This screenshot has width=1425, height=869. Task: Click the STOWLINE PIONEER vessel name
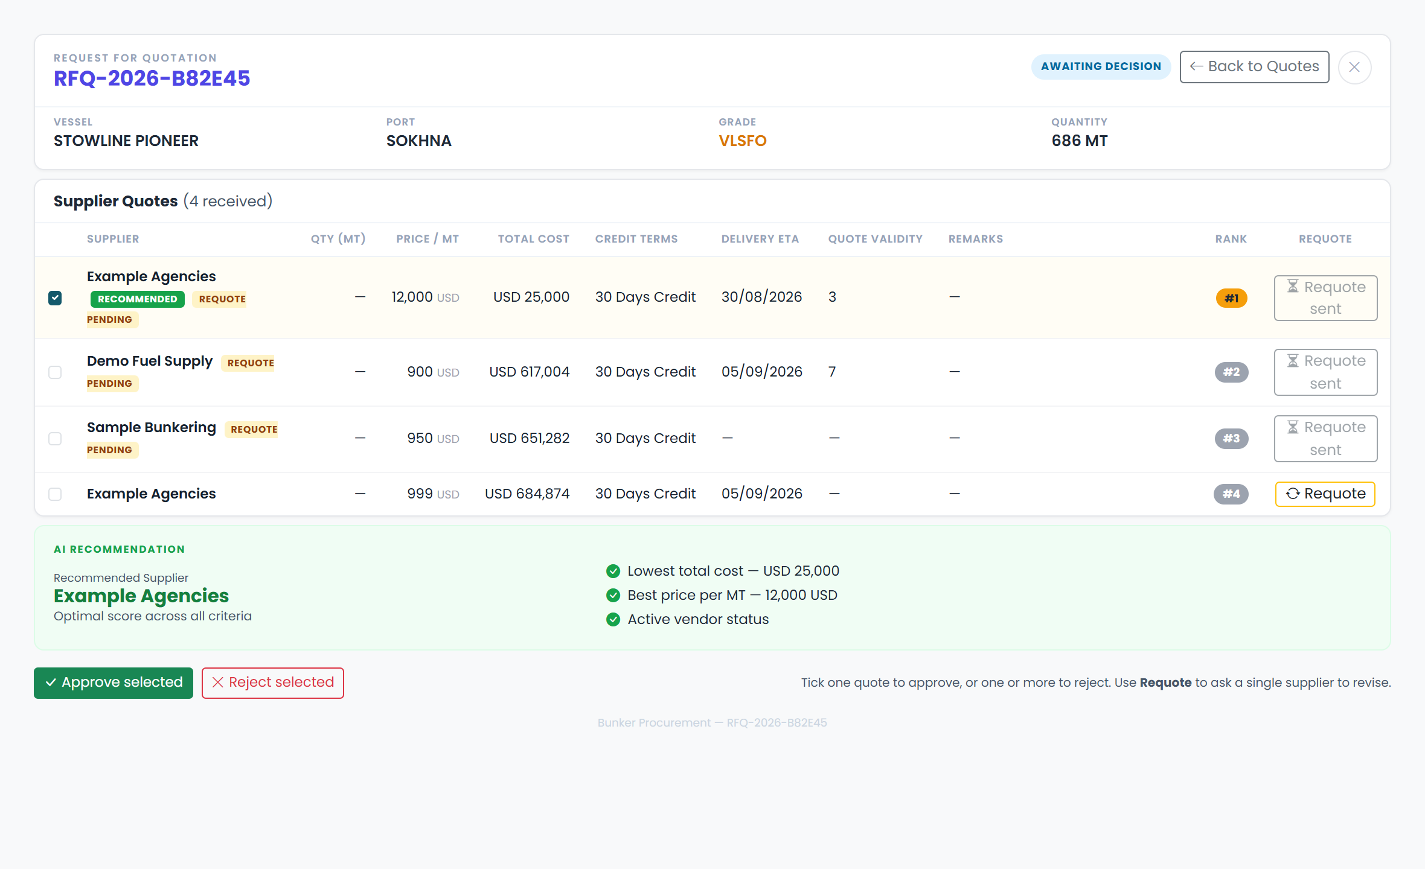(126, 141)
